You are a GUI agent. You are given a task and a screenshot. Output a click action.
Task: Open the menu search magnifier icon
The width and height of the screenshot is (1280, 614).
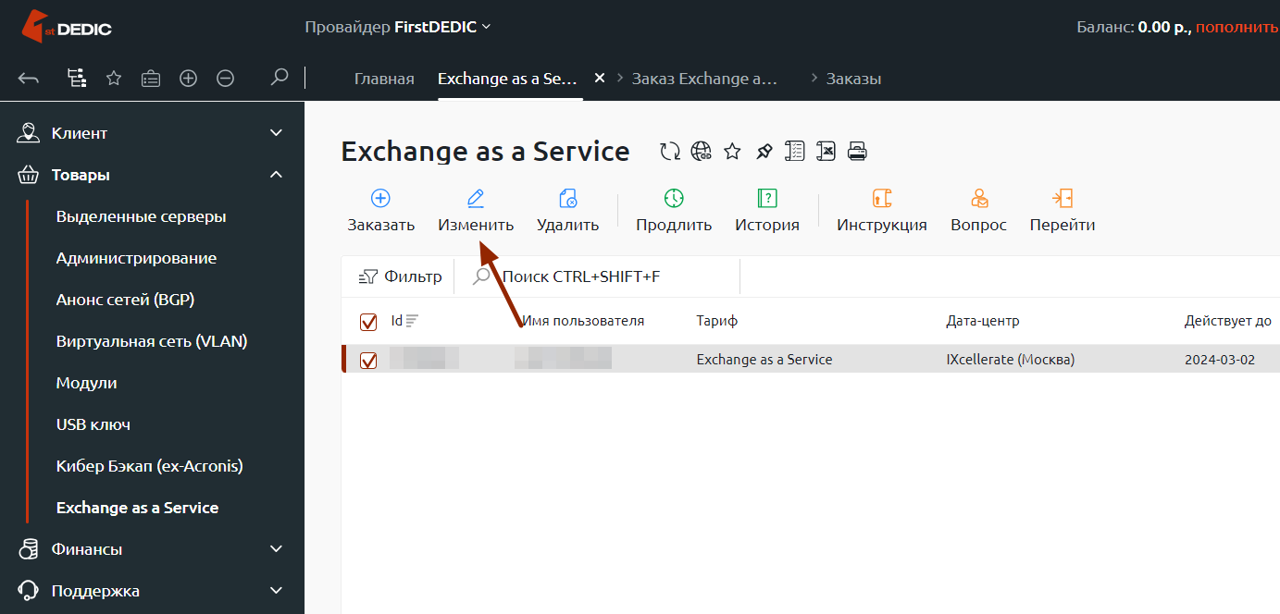pos(279,78)
